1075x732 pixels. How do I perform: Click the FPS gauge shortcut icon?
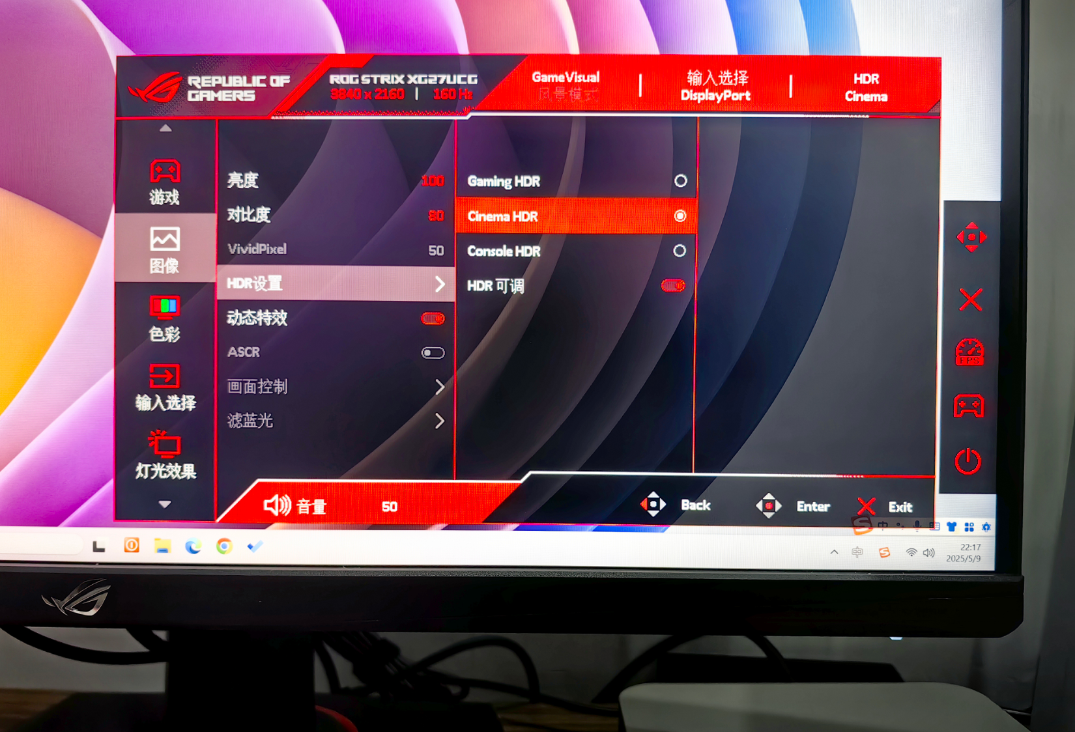tap(969, 352)
